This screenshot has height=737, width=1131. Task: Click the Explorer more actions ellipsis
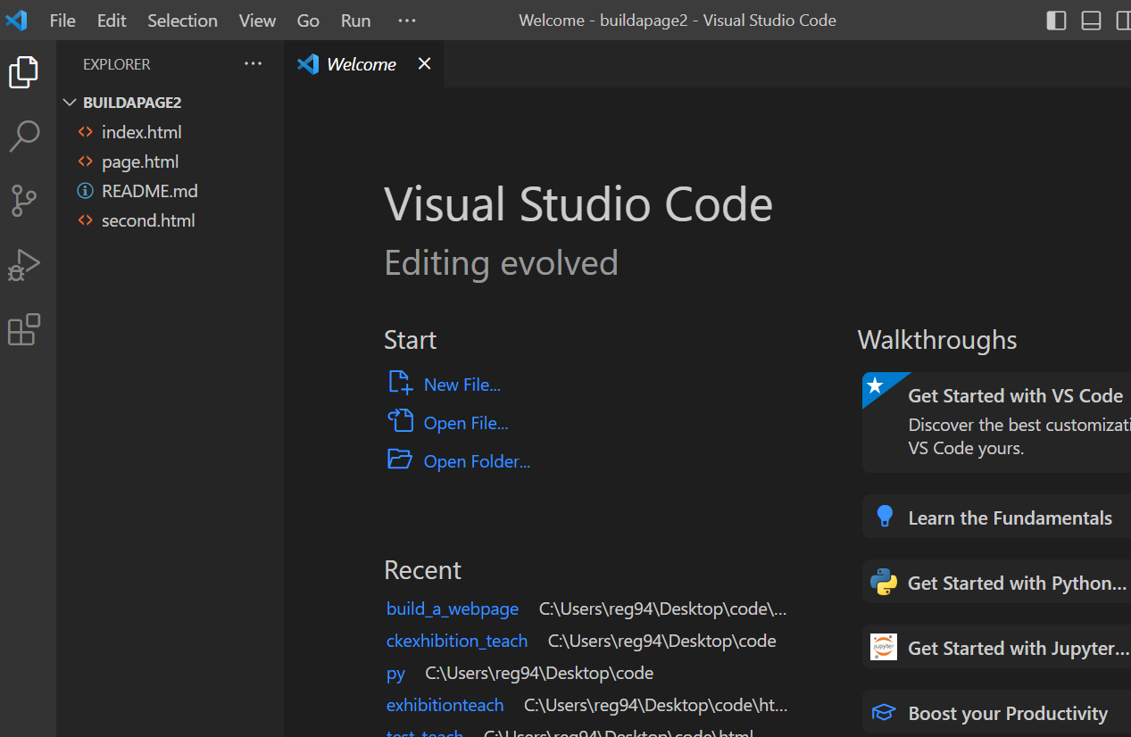click(x=254, y=63)
